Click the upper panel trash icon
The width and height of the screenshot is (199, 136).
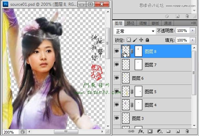pos(187,16)
